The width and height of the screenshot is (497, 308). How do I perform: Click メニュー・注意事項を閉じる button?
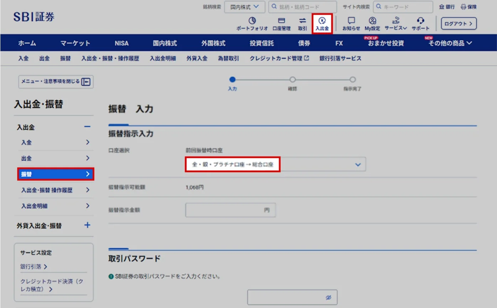56,82
